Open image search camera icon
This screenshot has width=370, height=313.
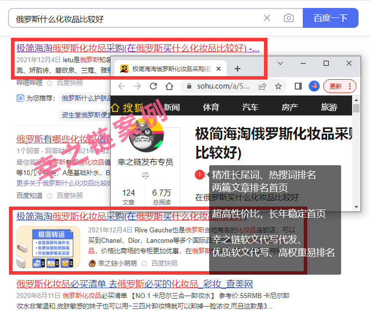click(289, 18)
